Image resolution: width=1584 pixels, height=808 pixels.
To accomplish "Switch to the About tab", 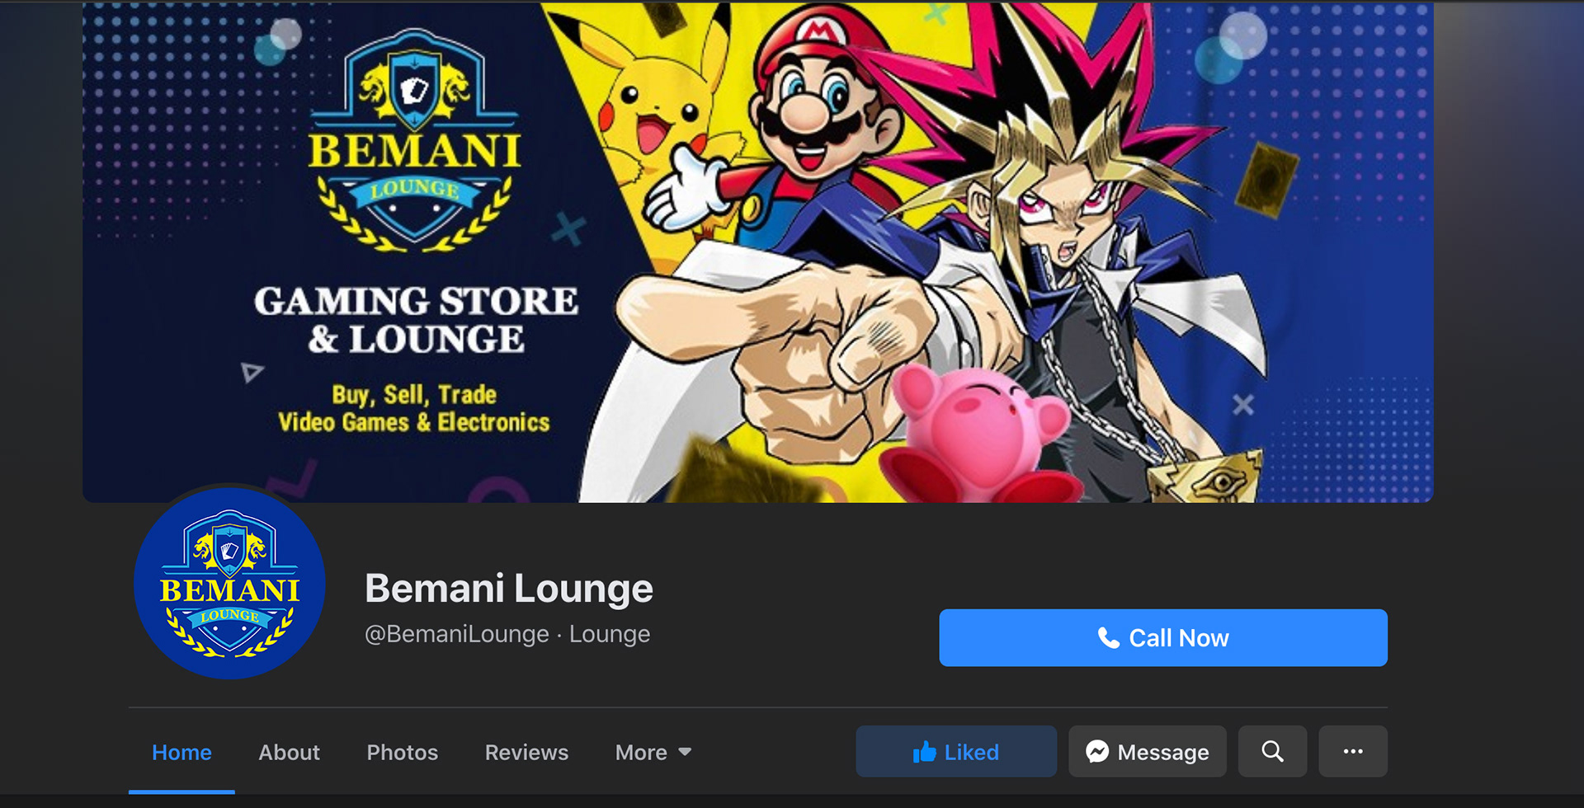I will tap(289, 752).
